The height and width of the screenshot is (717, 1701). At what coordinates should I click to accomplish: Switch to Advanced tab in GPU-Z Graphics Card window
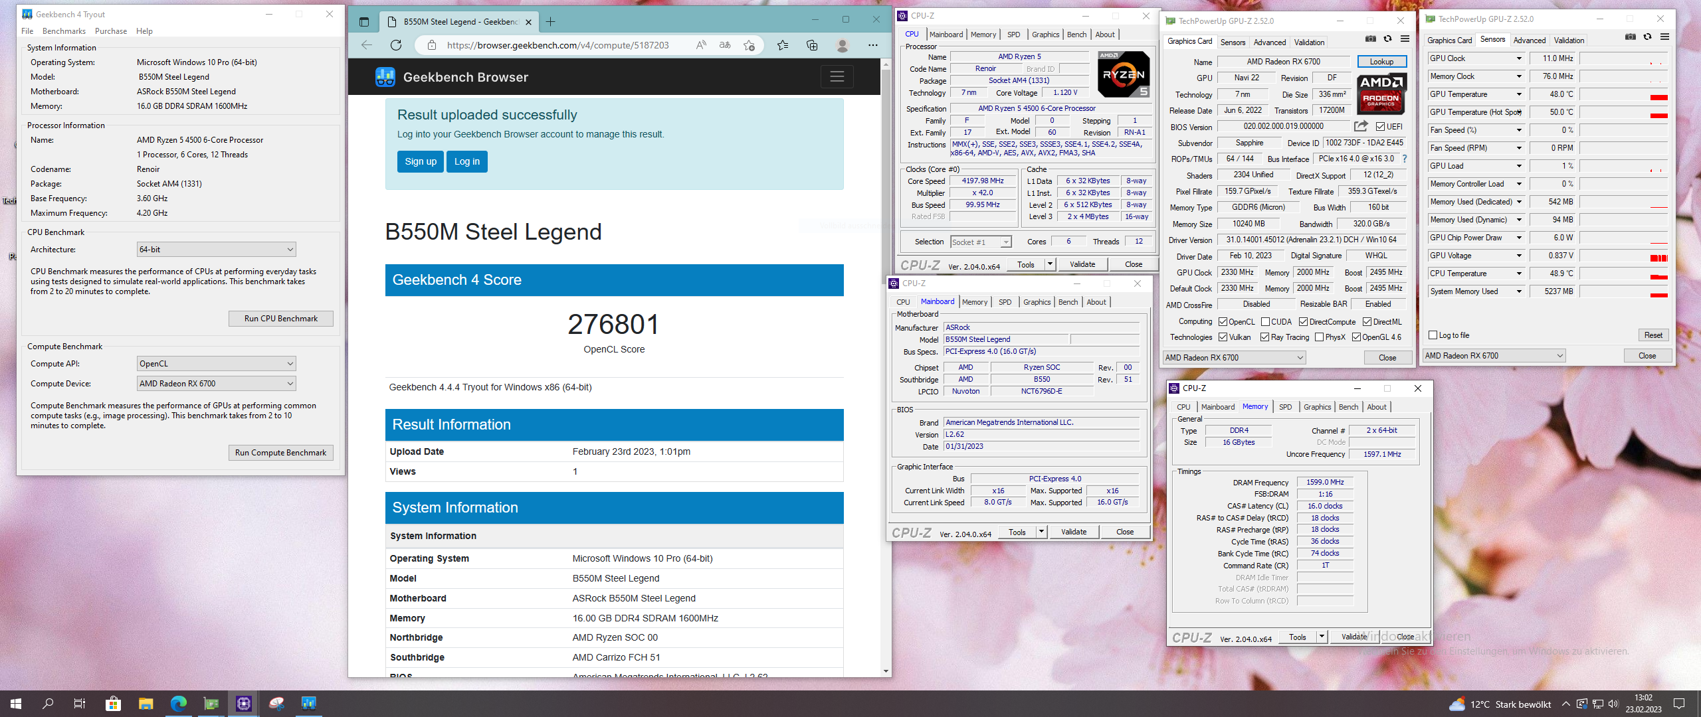1269,42
